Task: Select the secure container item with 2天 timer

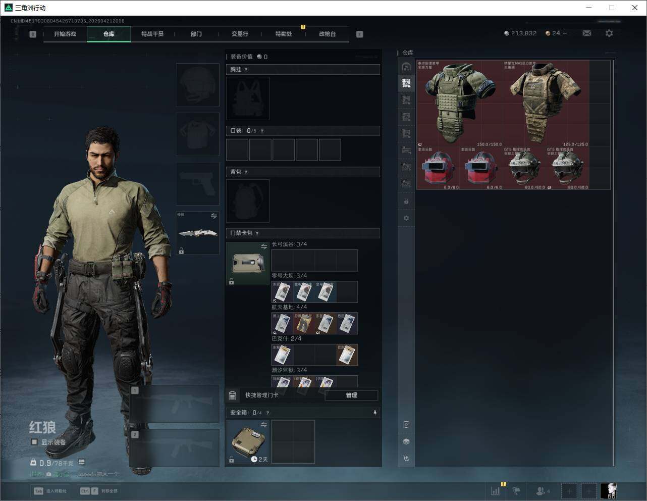Action: 248,442
